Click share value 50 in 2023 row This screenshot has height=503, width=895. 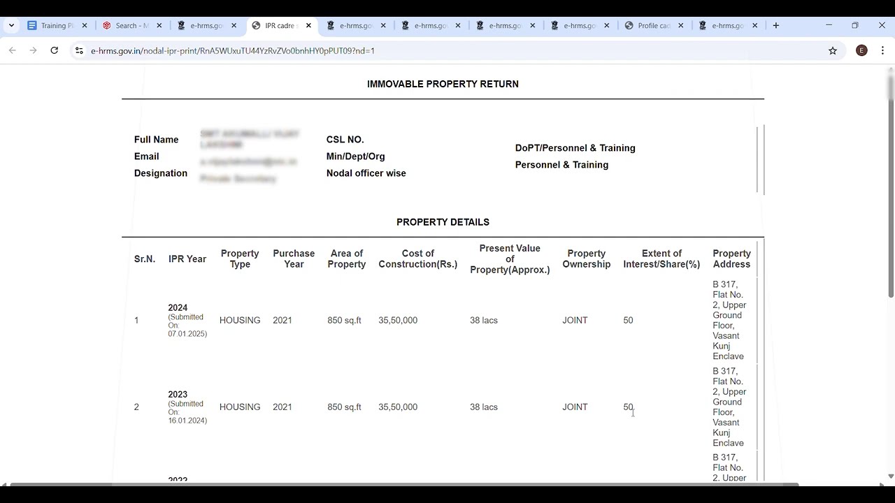click(628, 407)
